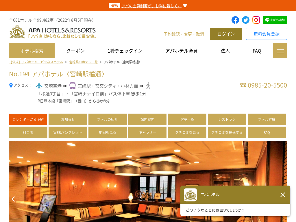Open the APA Hotels Twitter icon
The height and width of the screenshot is (222, 296).
[246, 20]
